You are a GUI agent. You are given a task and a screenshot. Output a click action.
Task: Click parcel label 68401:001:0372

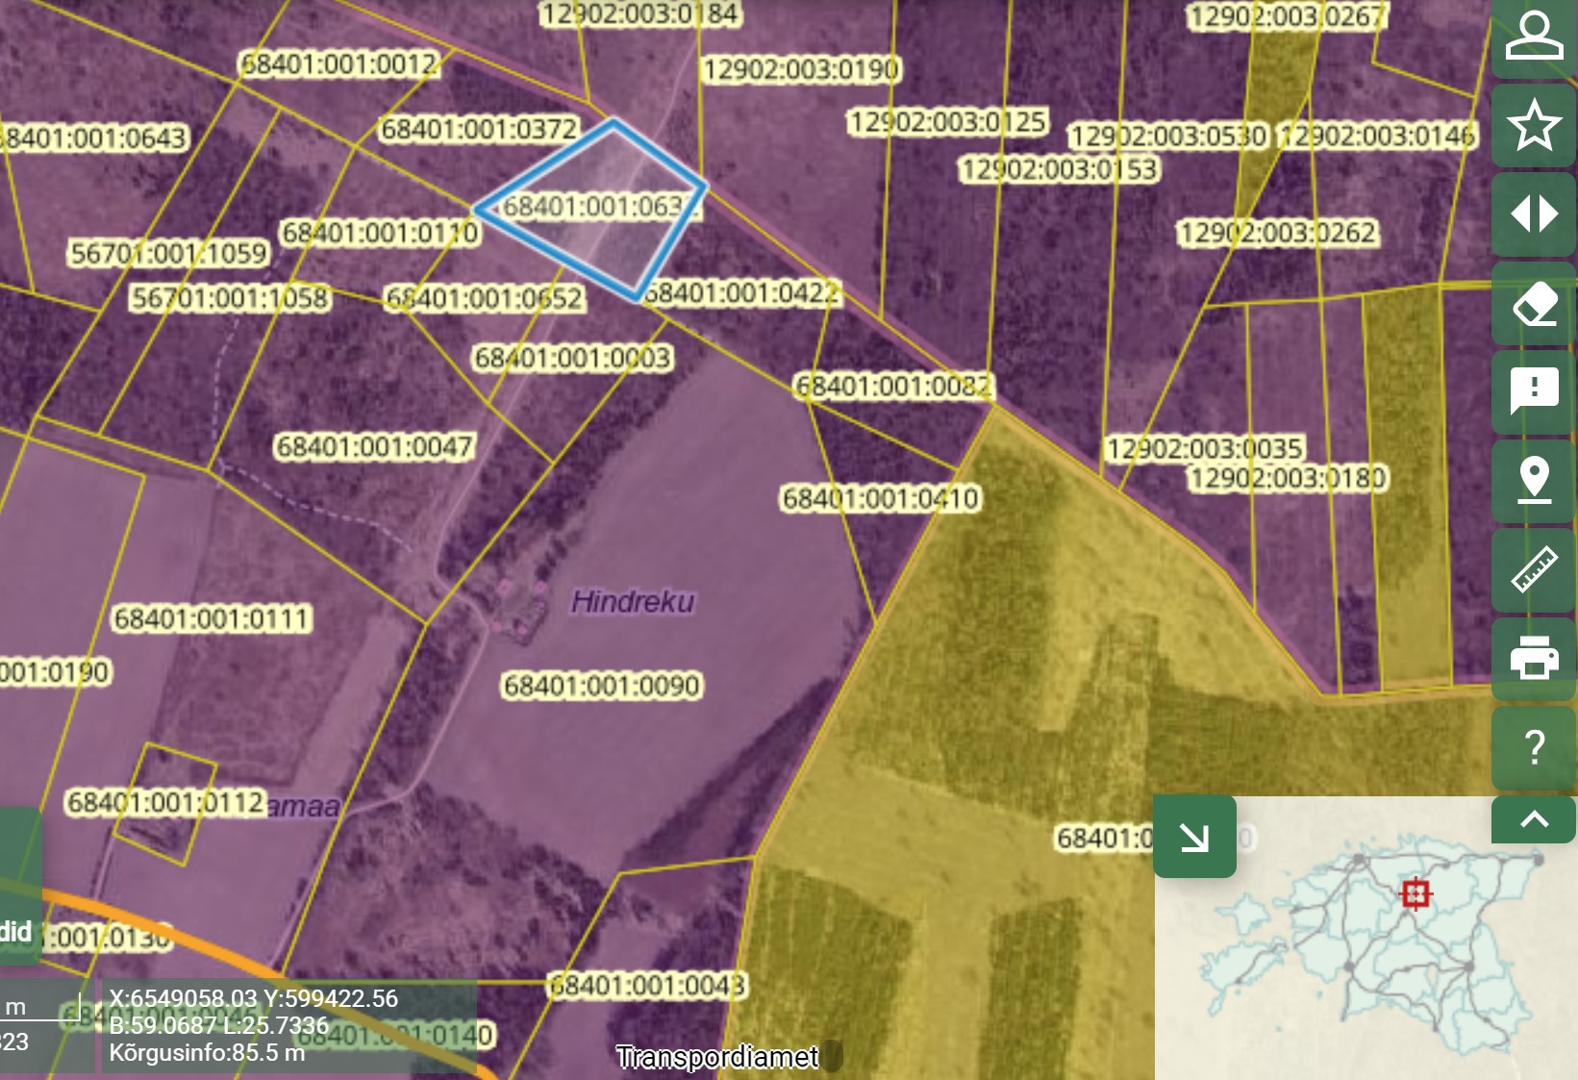(480, 129)
